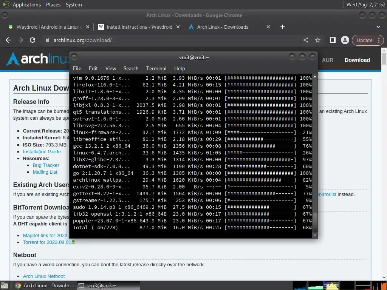Screen dimensions: 387x290
Task: Click the Chrome window menu icon in titlebar
Action: (5, 15)
